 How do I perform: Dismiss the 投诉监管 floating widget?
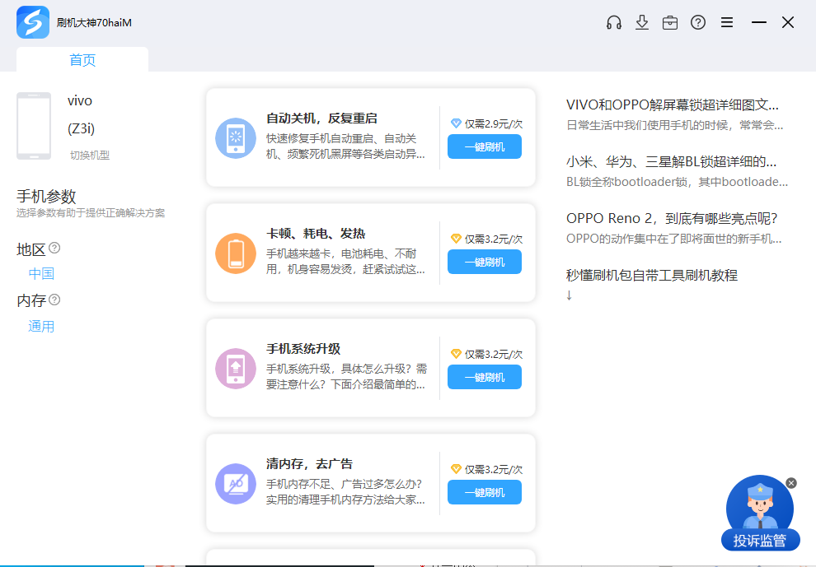[x=791, y=483]
